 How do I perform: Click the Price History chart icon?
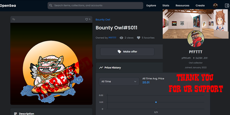pos(101,68)
